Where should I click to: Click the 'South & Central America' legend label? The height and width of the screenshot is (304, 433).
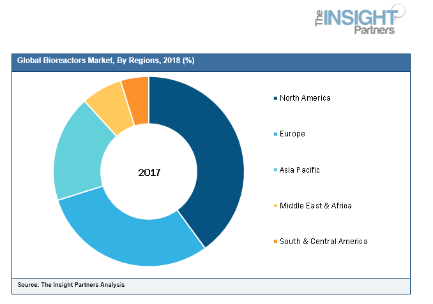(324, 242)
